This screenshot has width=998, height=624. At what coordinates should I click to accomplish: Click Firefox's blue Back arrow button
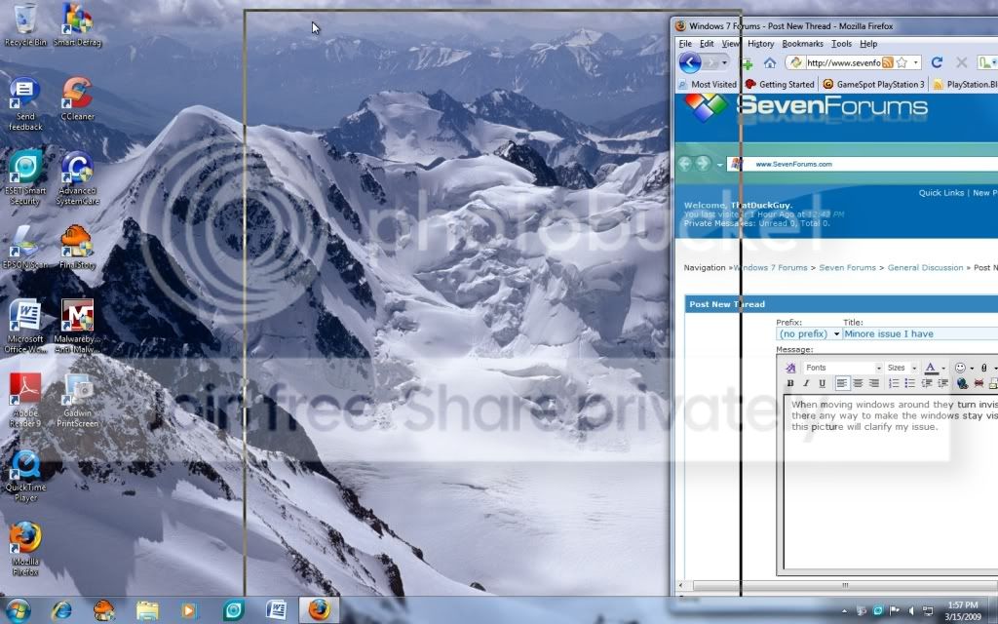point(690,62)
